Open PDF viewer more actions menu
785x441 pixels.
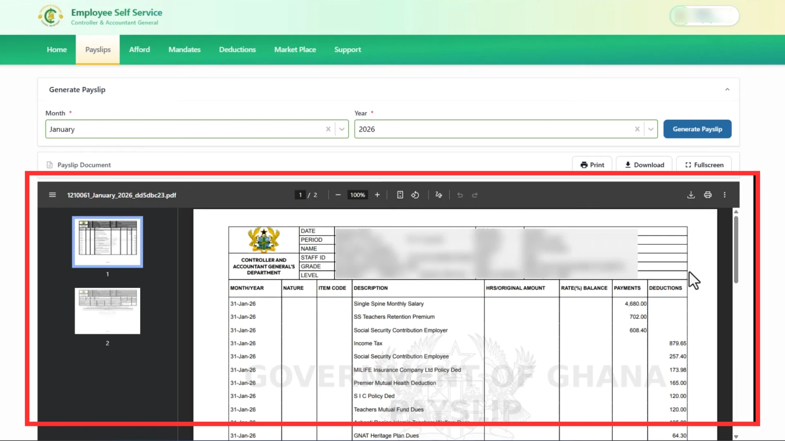pyautogui.click(x=724, y=195)
